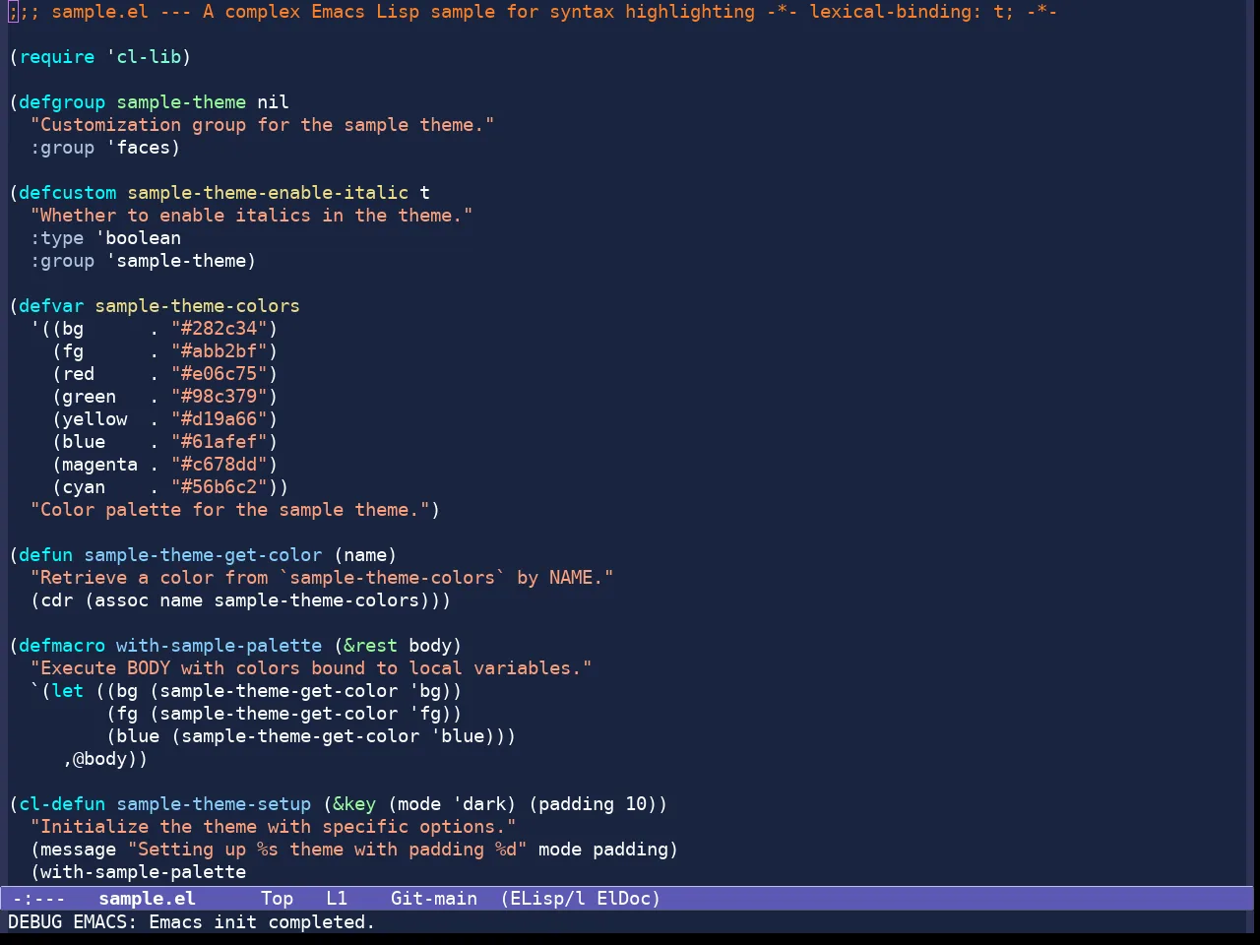Viewport: 1260px width, 945px height.
Task: Click the (cyan key in the alist
Action: coord(79,487)
